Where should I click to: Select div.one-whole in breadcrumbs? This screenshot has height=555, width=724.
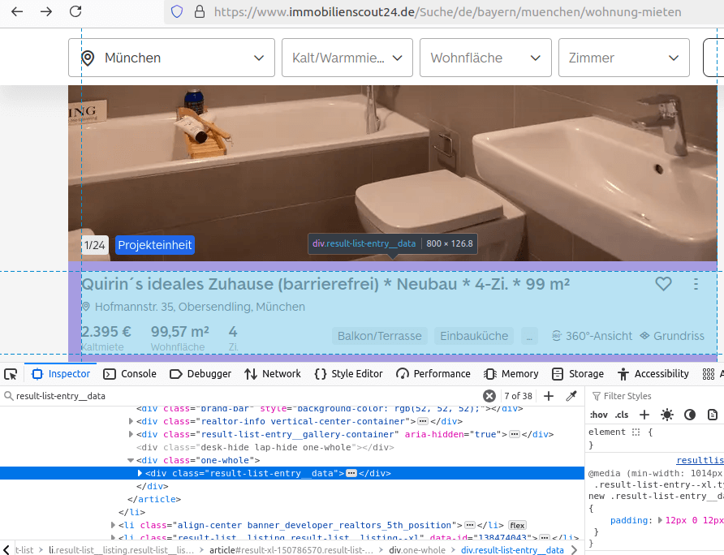(417, 550)
